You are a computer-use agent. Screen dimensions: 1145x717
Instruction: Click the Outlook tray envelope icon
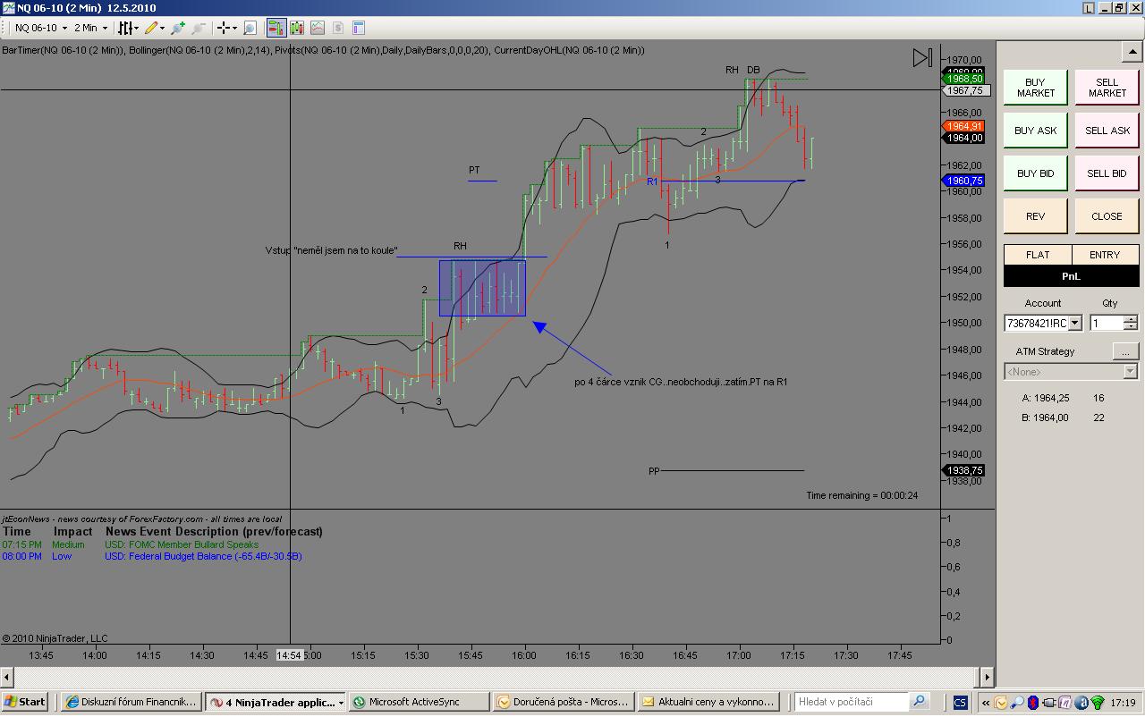tap(1002, 703)
